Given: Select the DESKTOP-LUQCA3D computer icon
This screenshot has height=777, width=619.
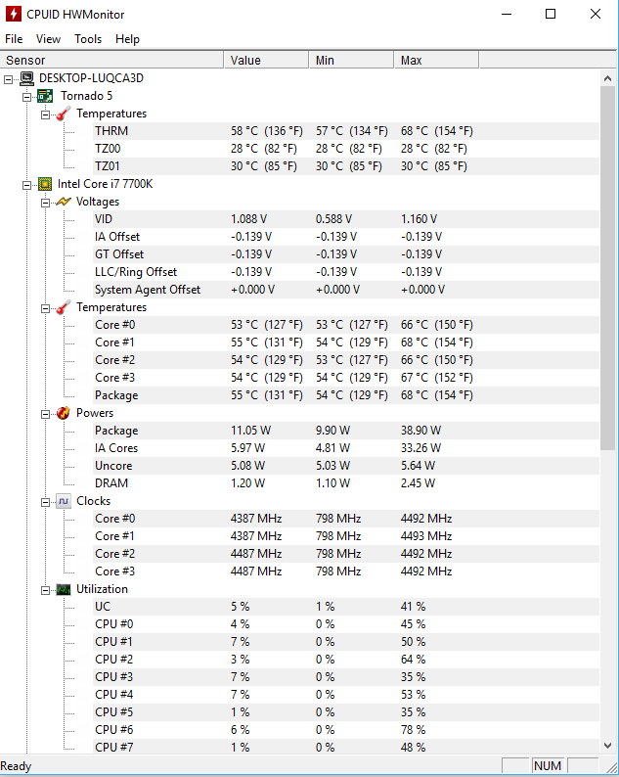Looking at the screenshot, I should point(27,78).
